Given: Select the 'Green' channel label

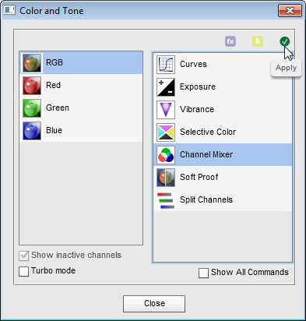Looking at the screenshot, I should click(x=58, y=108).
